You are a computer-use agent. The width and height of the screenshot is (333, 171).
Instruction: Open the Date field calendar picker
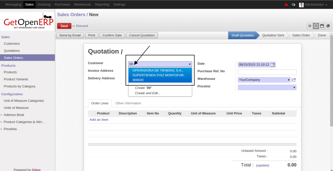point(273,65)
